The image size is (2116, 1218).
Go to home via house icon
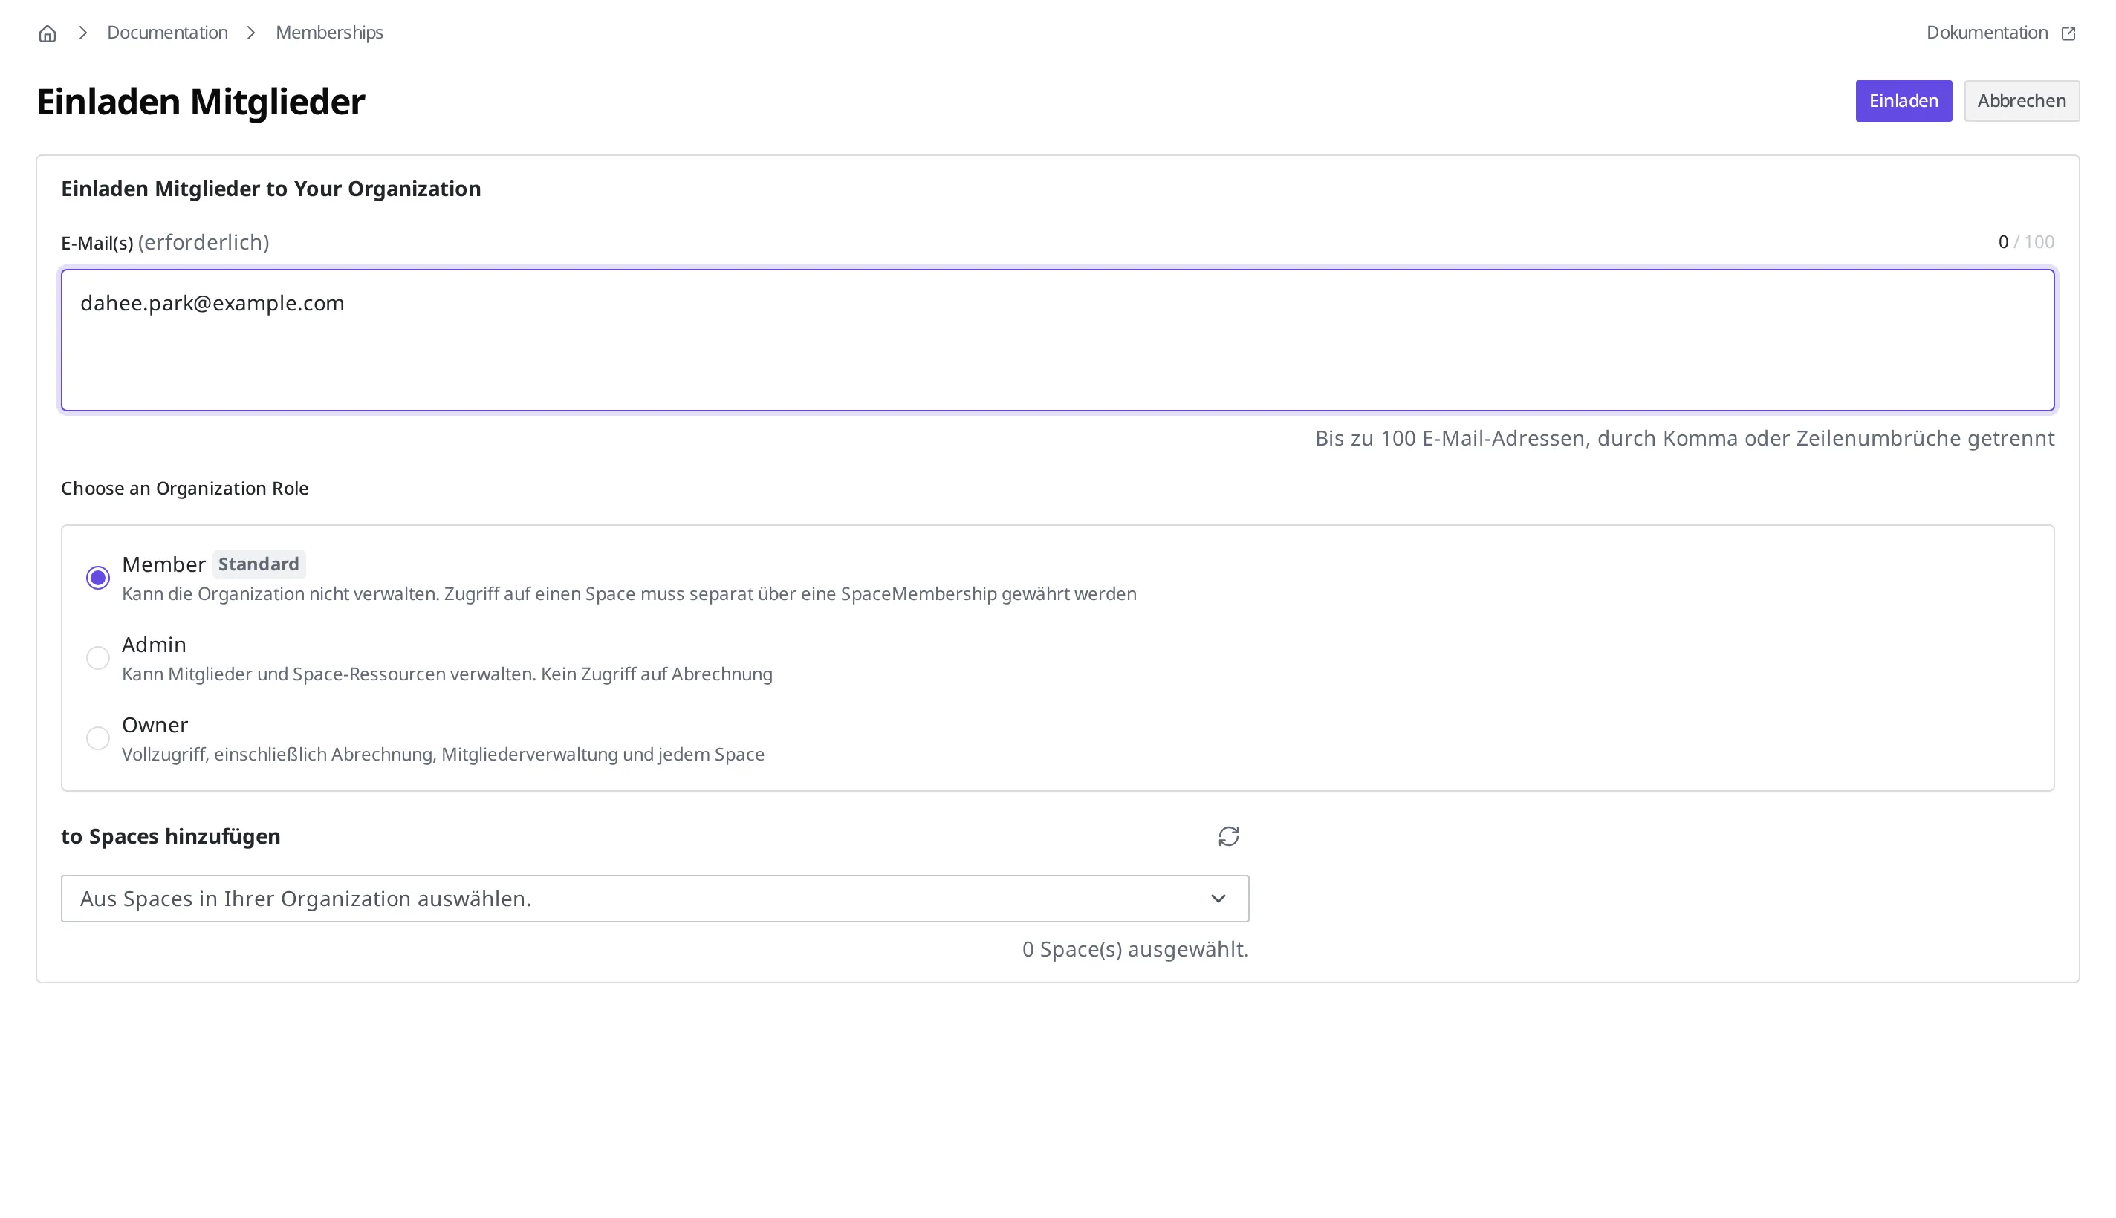[48, 33]
